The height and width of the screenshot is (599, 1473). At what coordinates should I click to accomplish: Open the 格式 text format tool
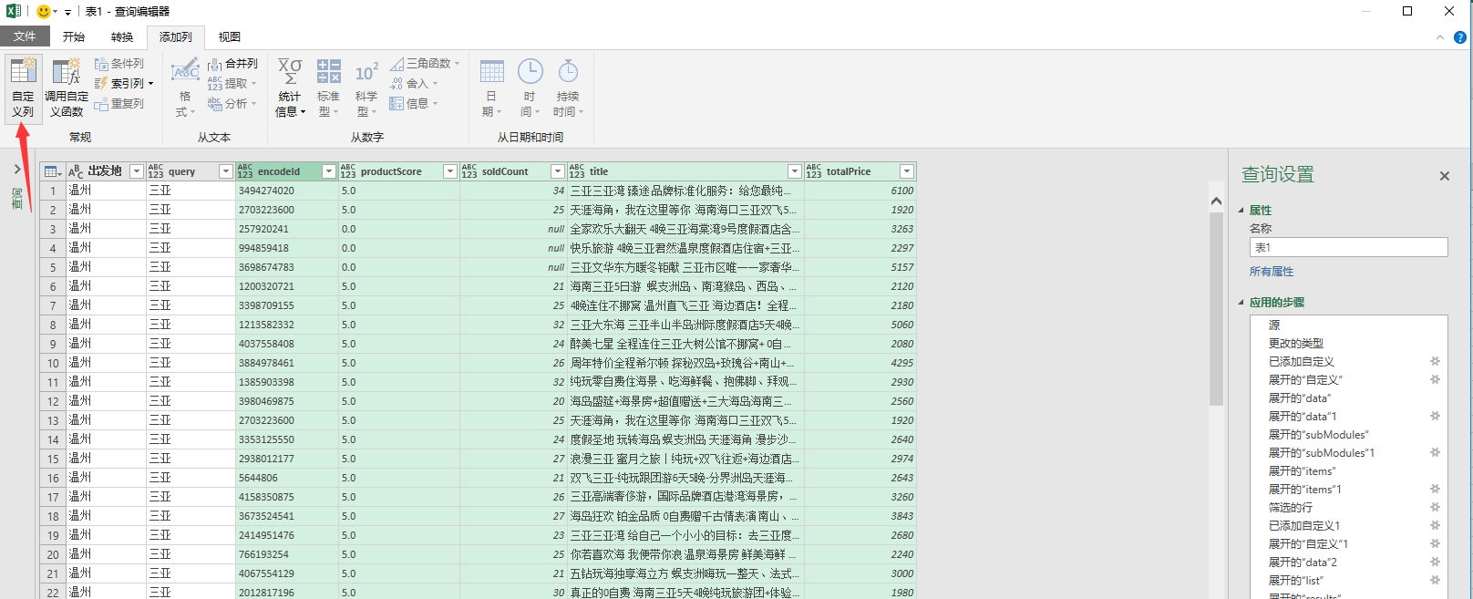(x=185, y=88)
